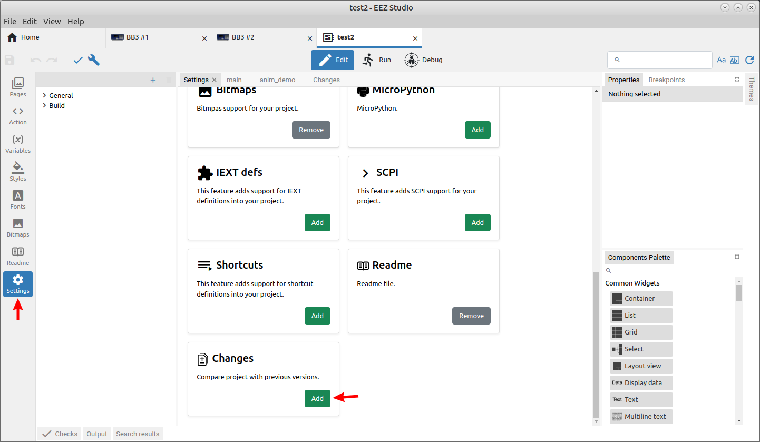Close the Settings editor tab
760x442 pixels.
(214, 80)
